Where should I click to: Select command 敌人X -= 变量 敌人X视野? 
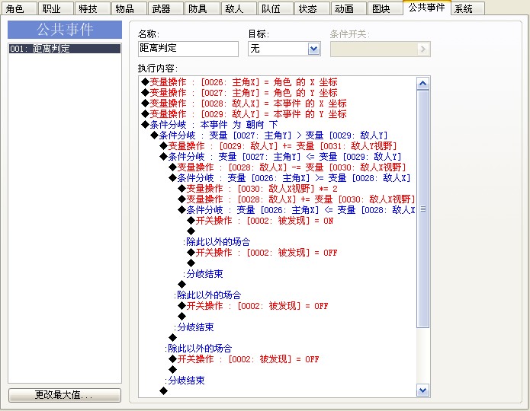coord(287,167)
